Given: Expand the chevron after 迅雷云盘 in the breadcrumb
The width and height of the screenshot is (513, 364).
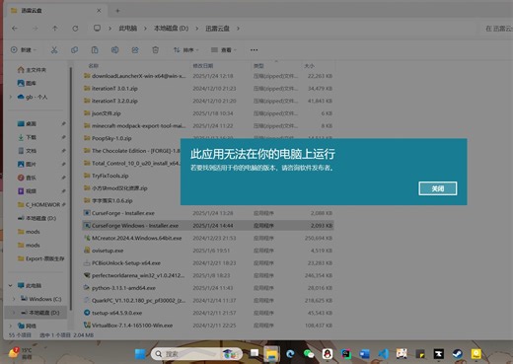Looking at the screenshot, I should pyautogui.click(x=238, y=29).
